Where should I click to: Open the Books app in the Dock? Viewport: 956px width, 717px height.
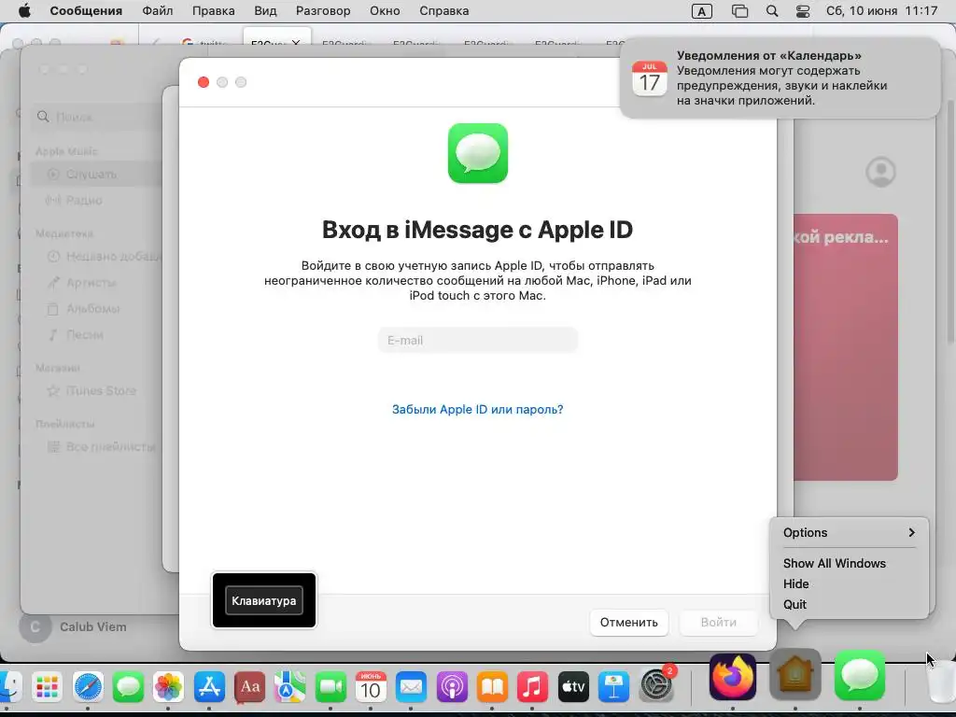point(492,686)
